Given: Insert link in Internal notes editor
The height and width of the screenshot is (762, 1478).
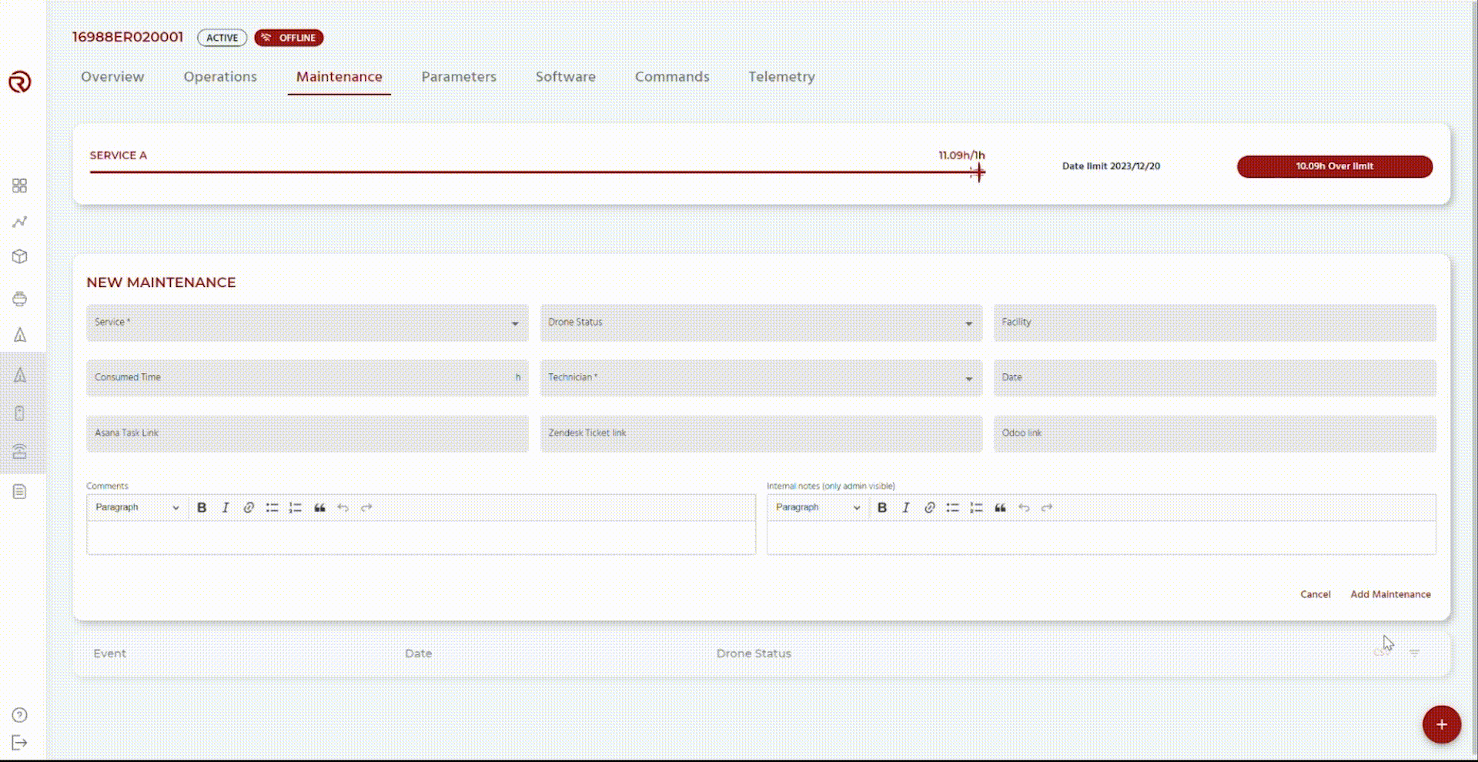Looking at the screenshot, I should [x=929, y=507].
